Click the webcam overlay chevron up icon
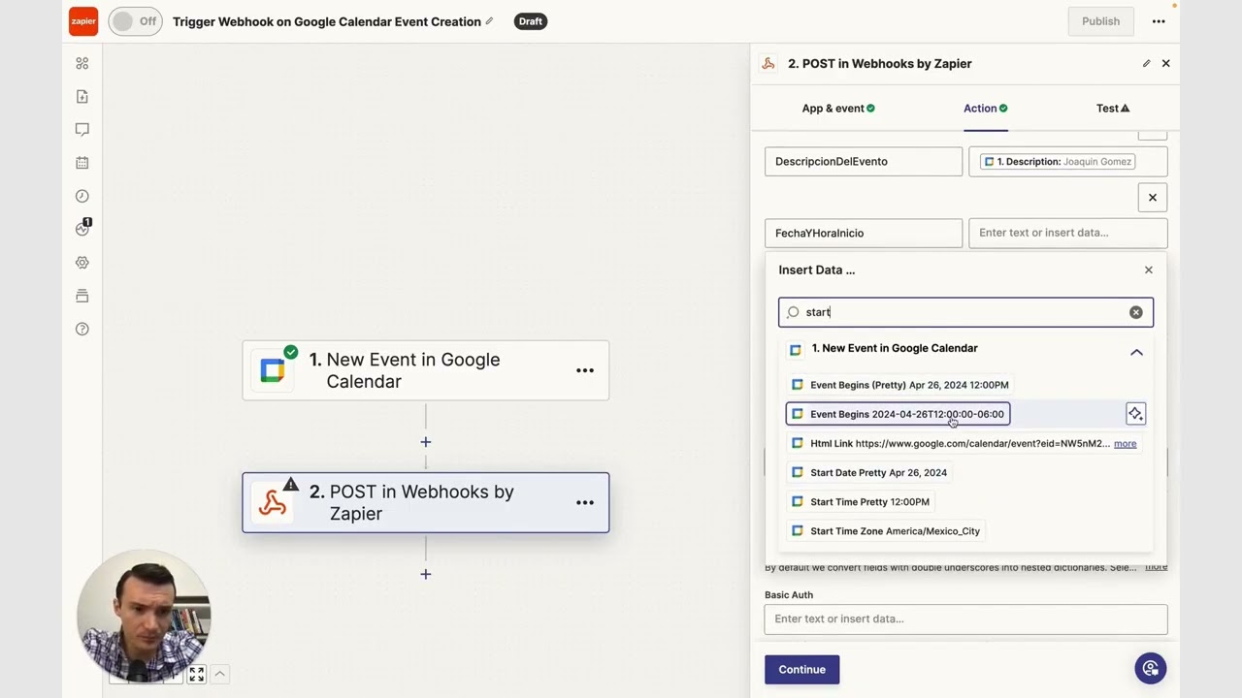This screenshot has width=1242, height=698. 220,674
